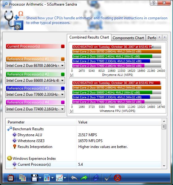173x185 pixels.
Task: Click the Windows Experience Index gold icon
Action: point(9,158)
